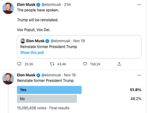Click the Elon Musk name on the poll tweet

(26, 75)
